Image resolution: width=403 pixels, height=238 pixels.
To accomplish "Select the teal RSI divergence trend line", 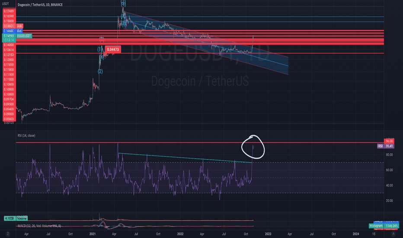I will point(185,158).
